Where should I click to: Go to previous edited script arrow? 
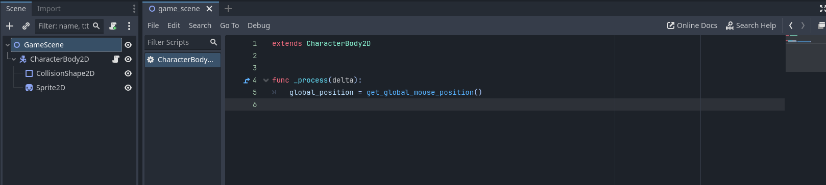(791, 25)
